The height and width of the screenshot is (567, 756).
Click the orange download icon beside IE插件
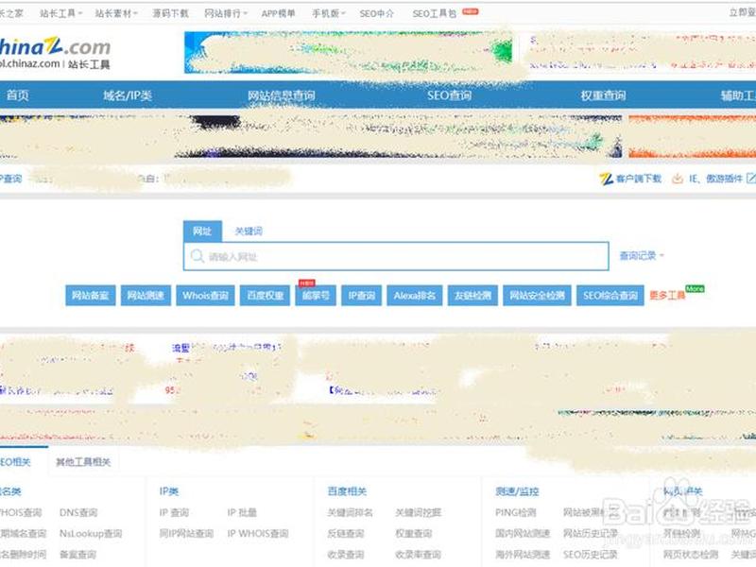(678, 179)
